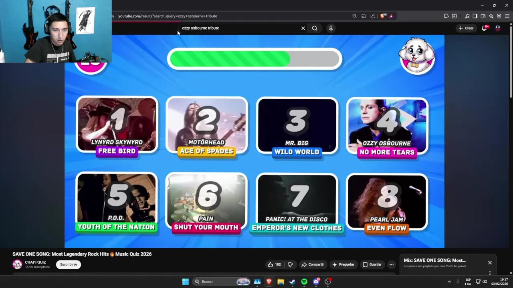Click the 16.9 k suscriptores text
Screen dimensions: 513x288
[x=37, y=267]
